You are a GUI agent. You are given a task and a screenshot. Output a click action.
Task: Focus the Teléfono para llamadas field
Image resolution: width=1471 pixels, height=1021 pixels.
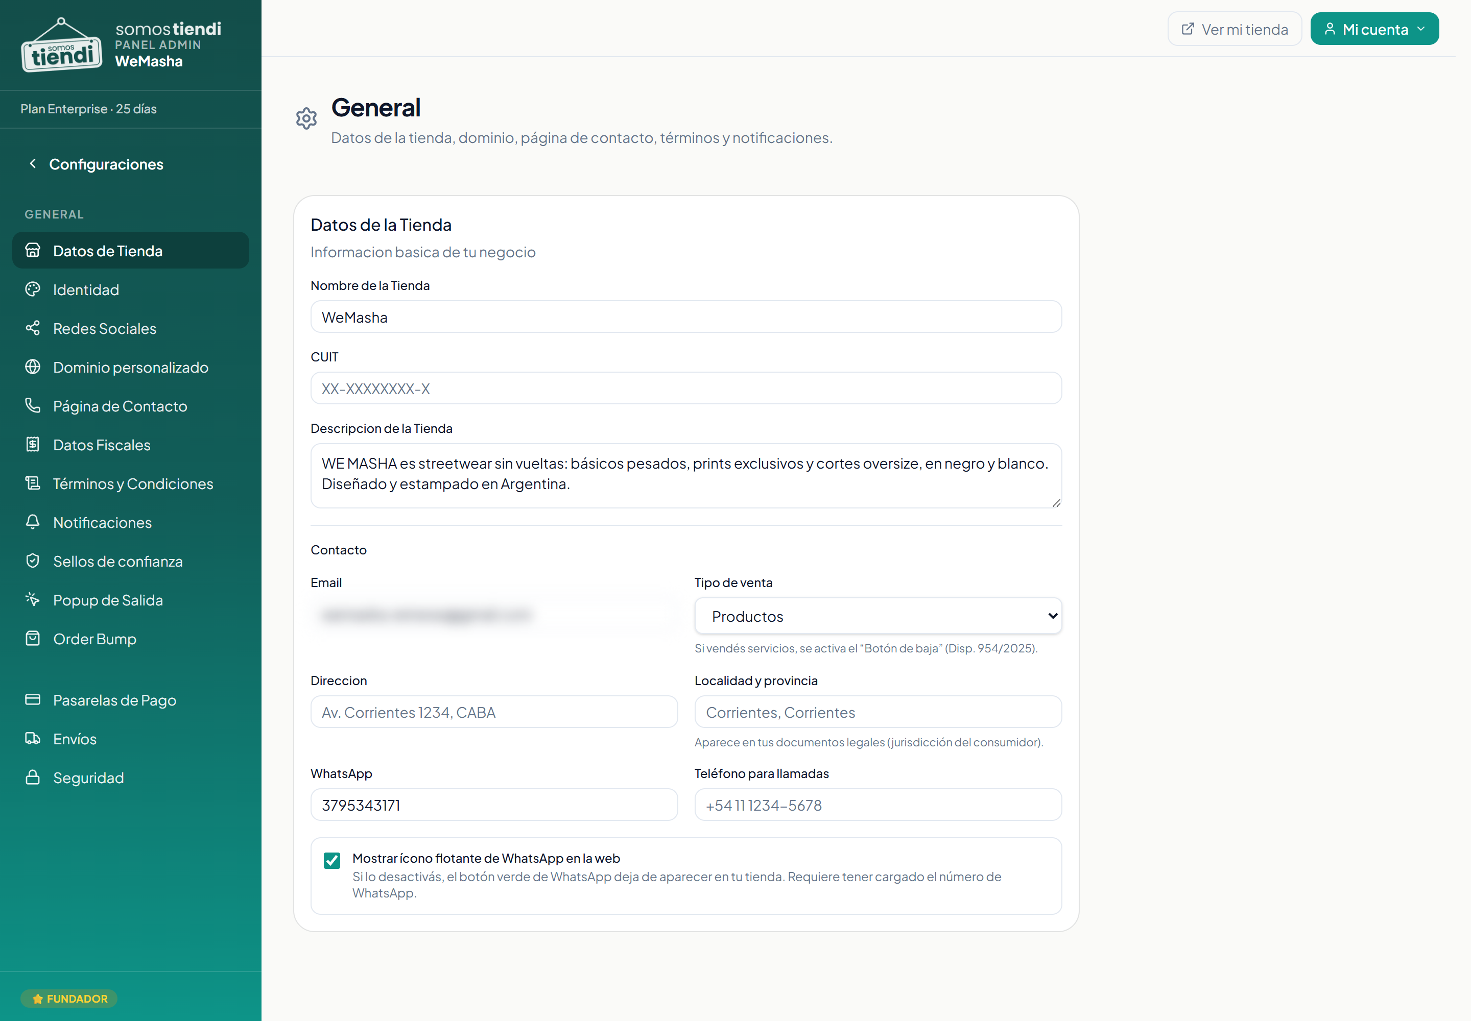point(878,805)
